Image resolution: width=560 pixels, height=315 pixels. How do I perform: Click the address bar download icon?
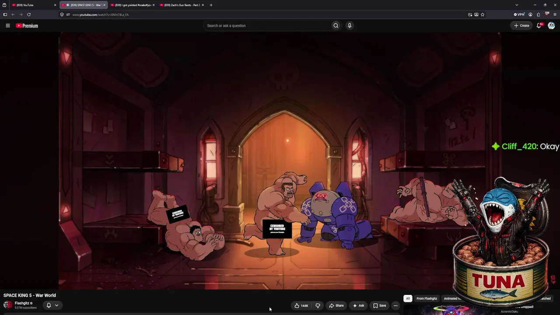coord(476,14)
